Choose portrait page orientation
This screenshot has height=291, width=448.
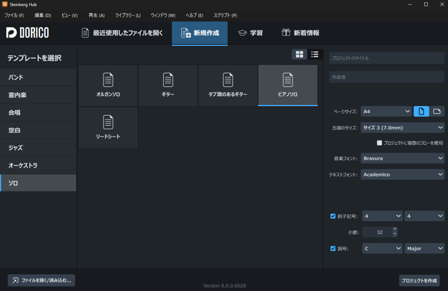tap(421, 111)
